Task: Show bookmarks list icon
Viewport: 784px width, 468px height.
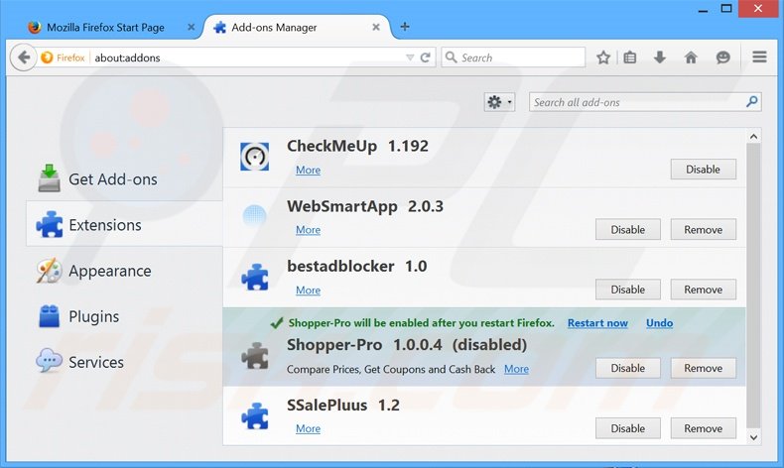Action: [x=630, y=58]
